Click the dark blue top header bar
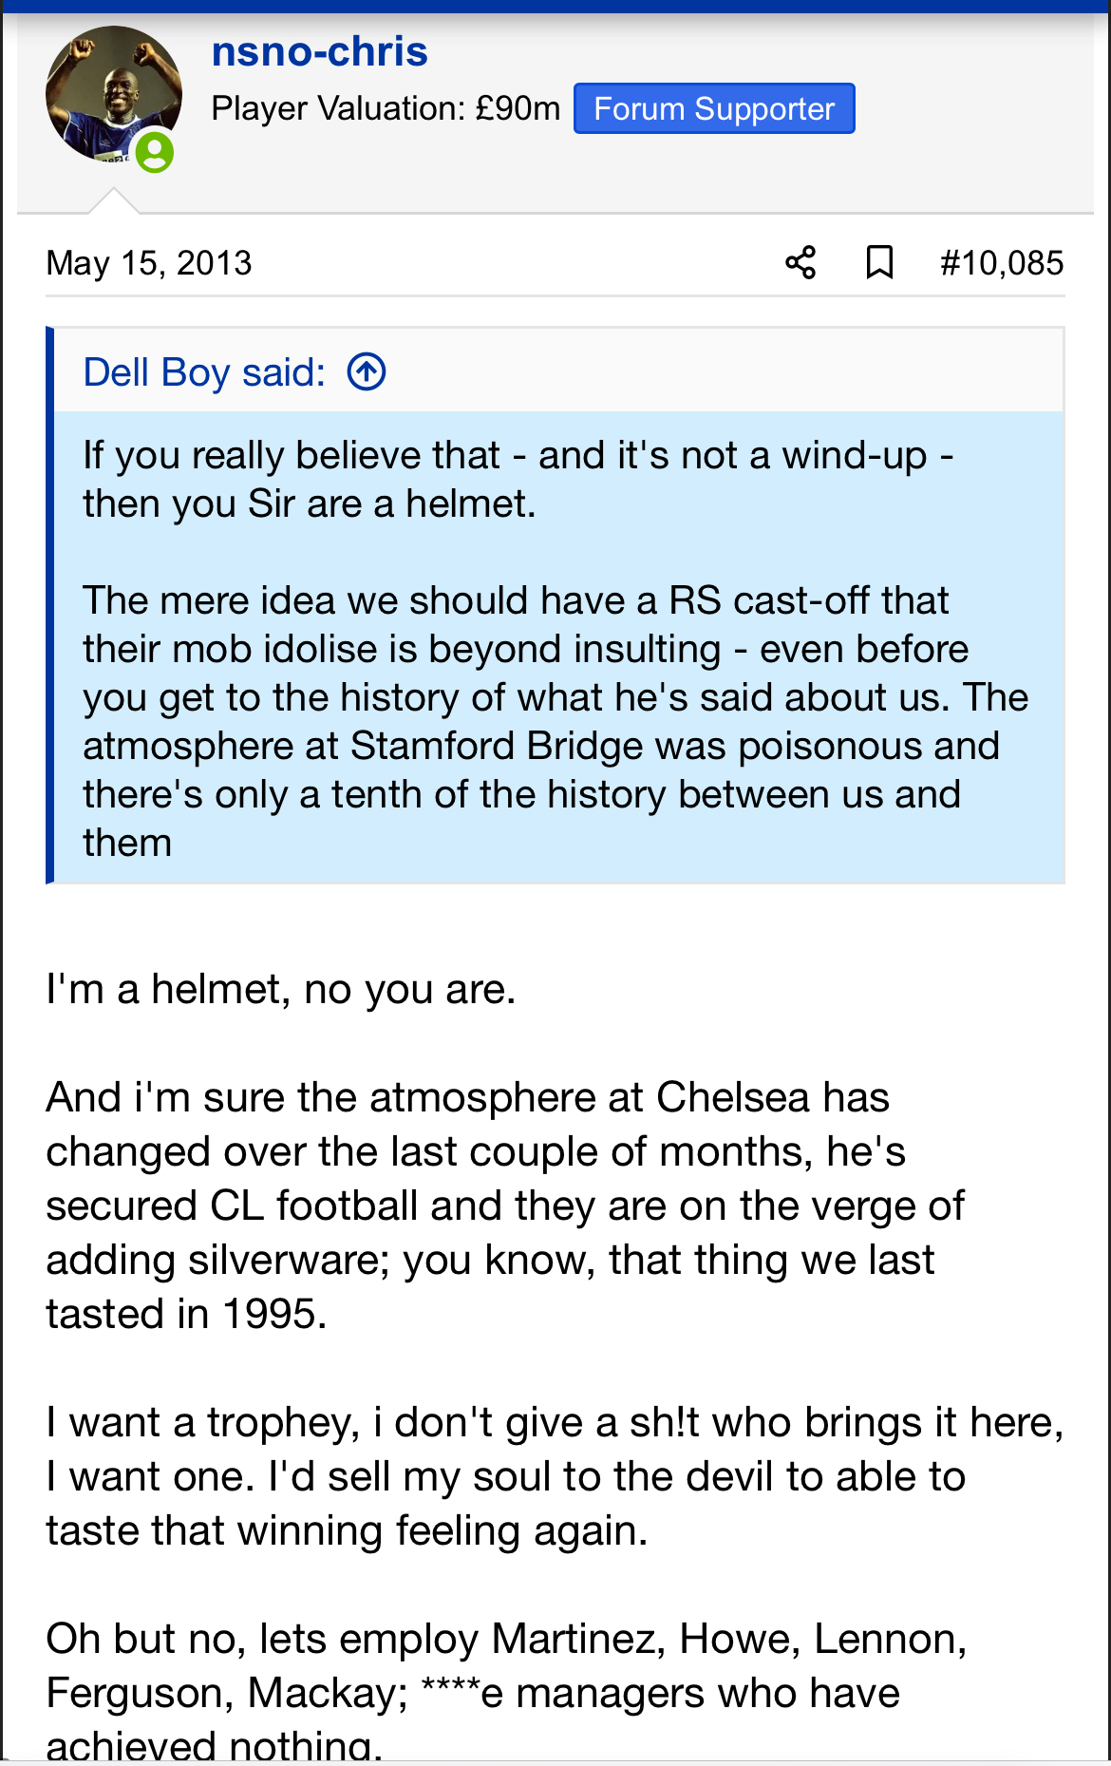The height and width of the screenshot is (1766, 1111). [x=555, y=6]
